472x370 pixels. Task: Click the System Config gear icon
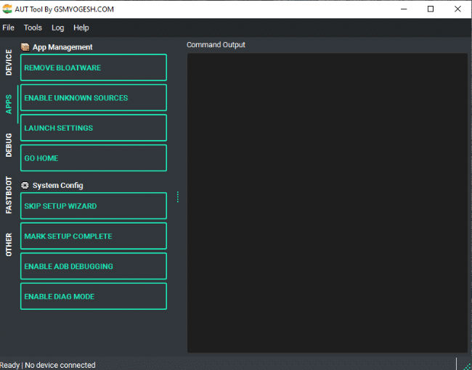pos(25,186)
